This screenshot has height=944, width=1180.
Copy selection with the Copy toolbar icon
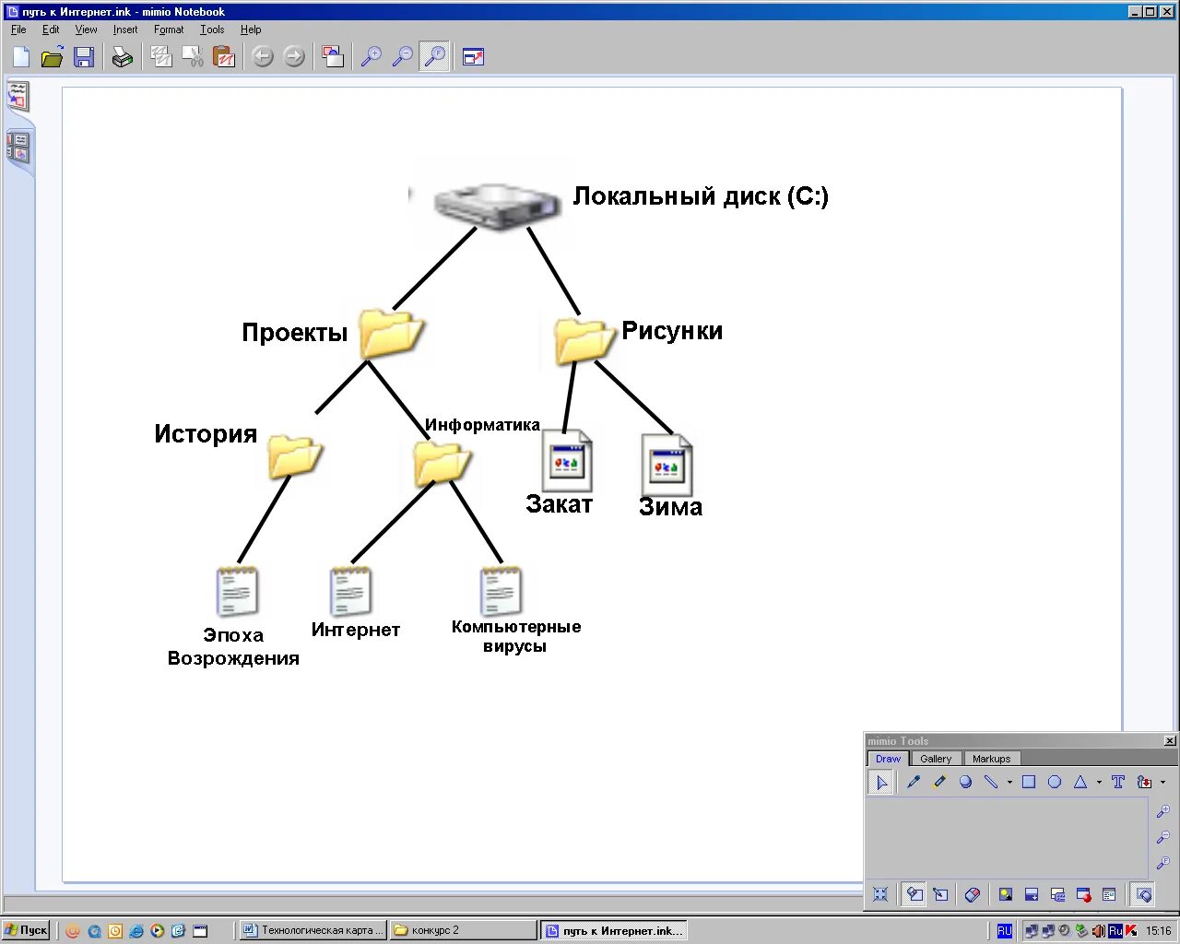coord(161,57)
